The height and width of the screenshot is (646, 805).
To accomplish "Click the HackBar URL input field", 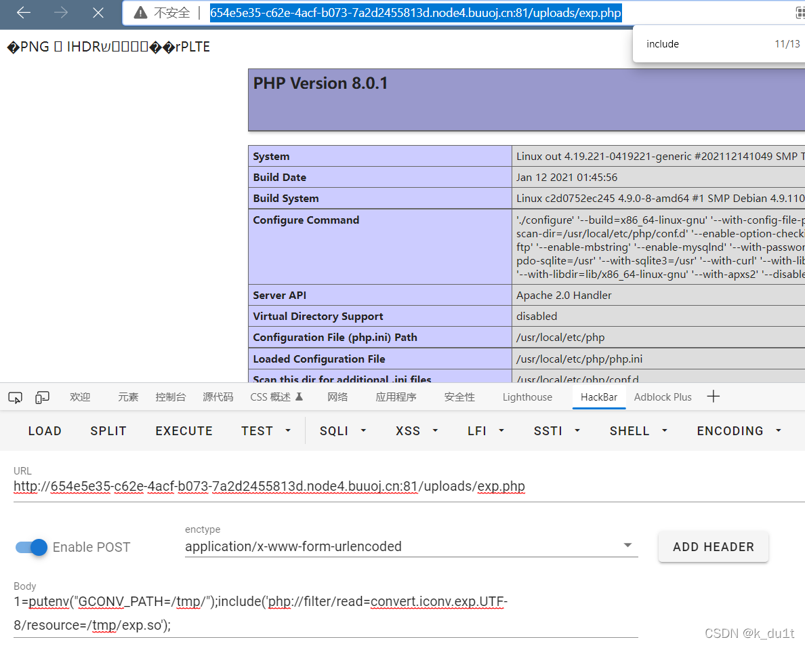I will click(409, 486).
